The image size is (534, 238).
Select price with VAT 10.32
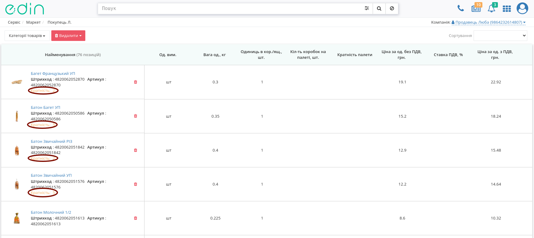(496, 218)
